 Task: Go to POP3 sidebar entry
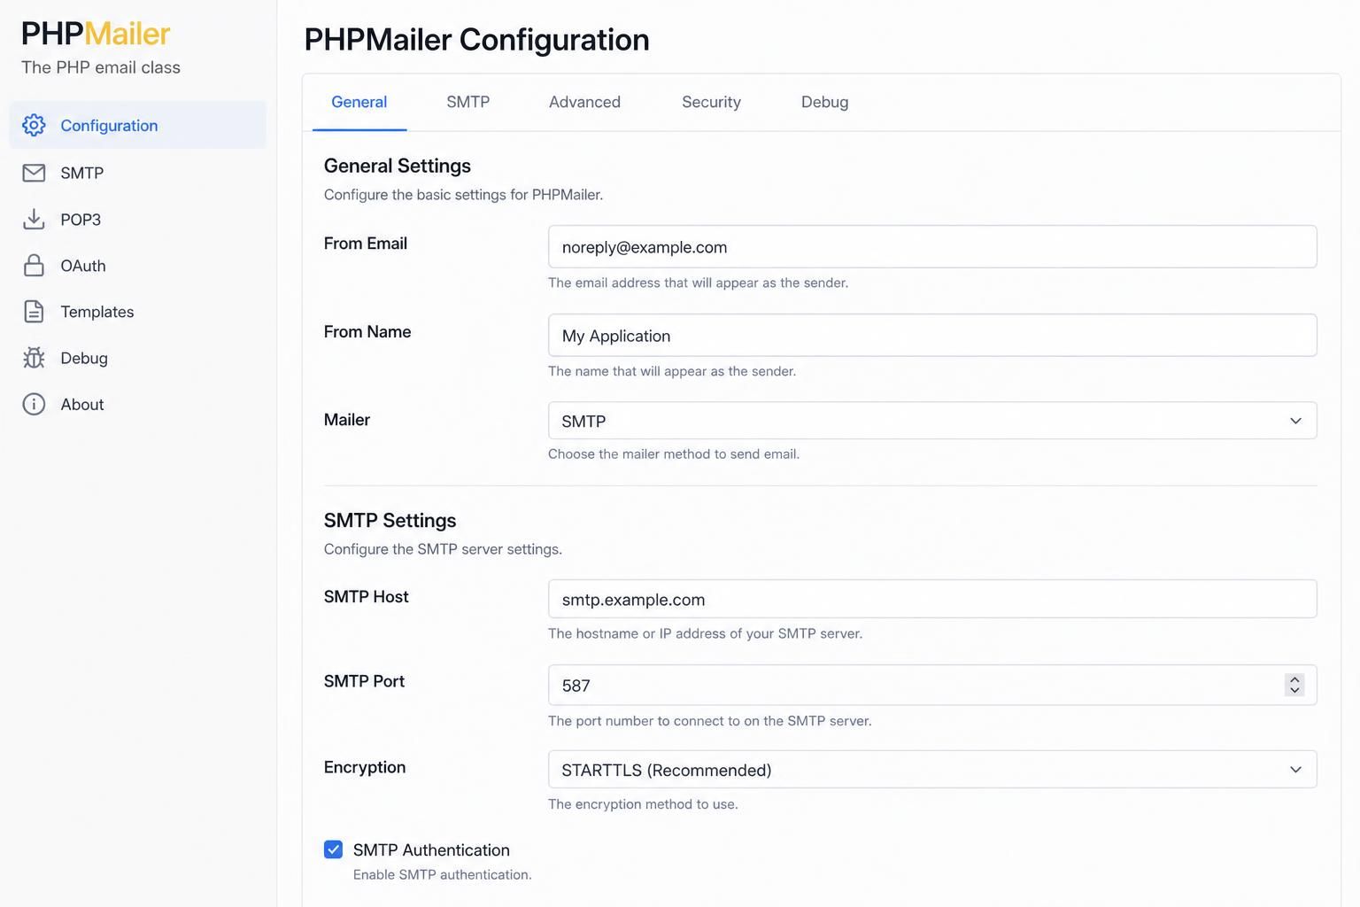(x=137, y=219)
